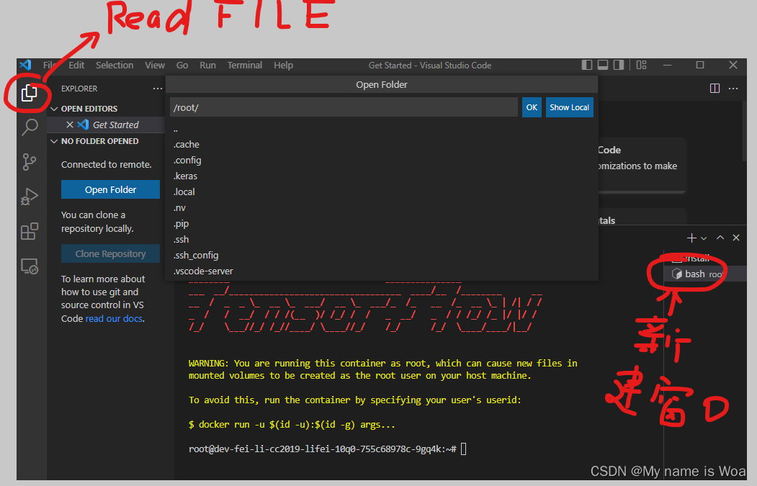
Task: Select the .local folder entry
Action: point(382,192)
